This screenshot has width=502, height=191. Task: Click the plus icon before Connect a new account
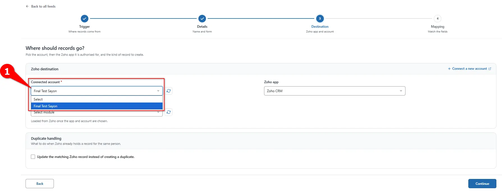449,69
